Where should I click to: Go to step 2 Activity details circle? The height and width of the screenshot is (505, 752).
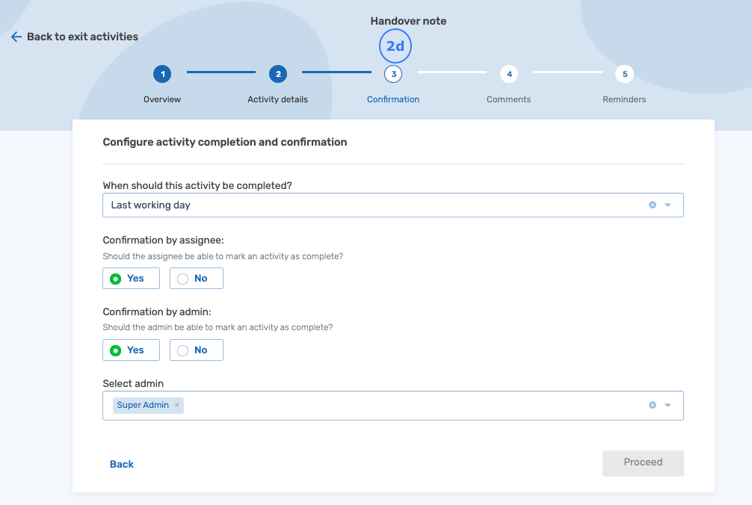(x=277, y=74)
